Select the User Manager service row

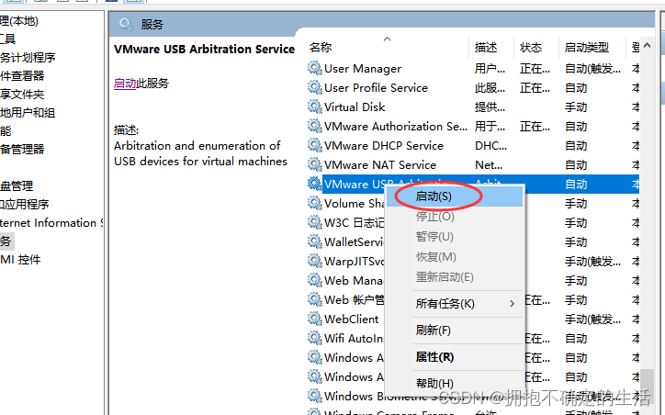tap(473, 68)
